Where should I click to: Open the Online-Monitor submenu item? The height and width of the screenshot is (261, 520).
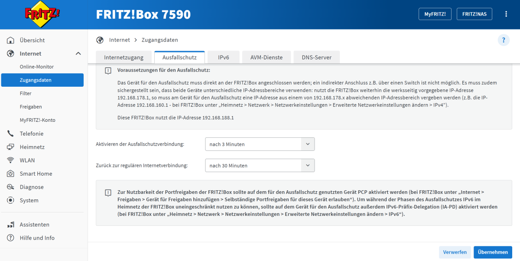pos(37,67)
